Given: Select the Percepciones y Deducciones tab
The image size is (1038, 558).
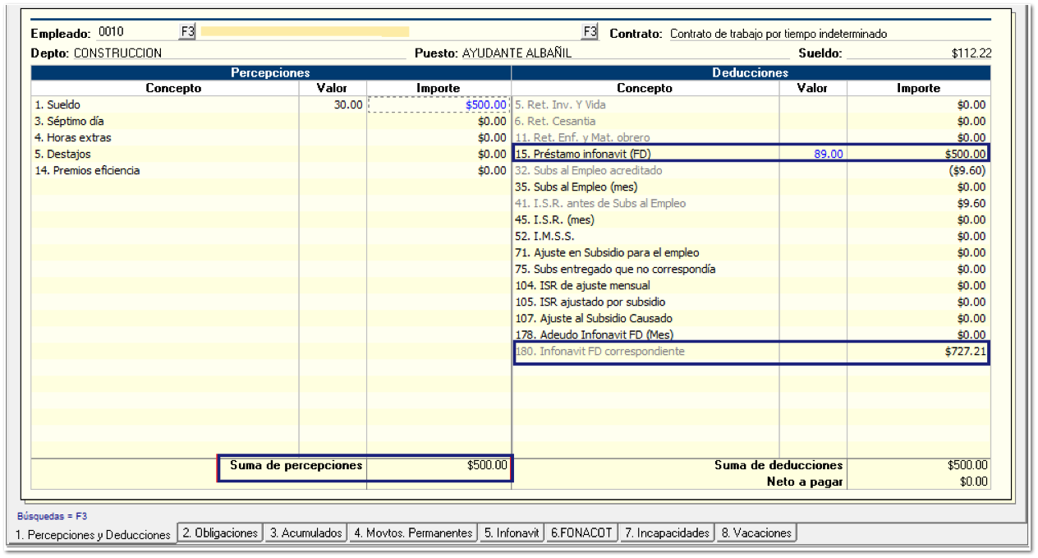Looking at the screenshot, I should 91,535.
